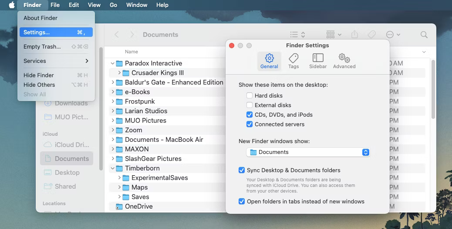Click the Share icon in Finder toolbar
452x229 pixels.
(x=354, y=35)
